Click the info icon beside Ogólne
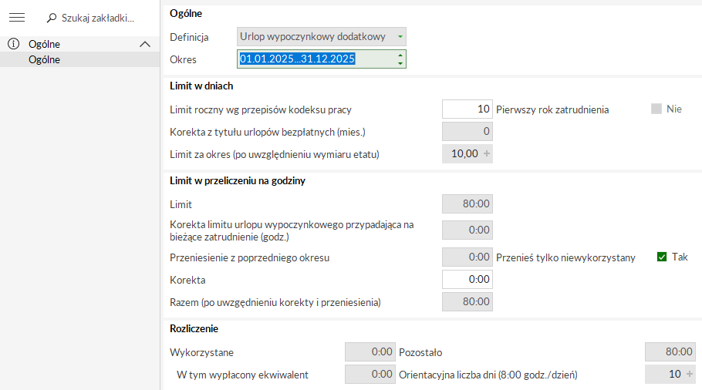 (x=13, y=44)
